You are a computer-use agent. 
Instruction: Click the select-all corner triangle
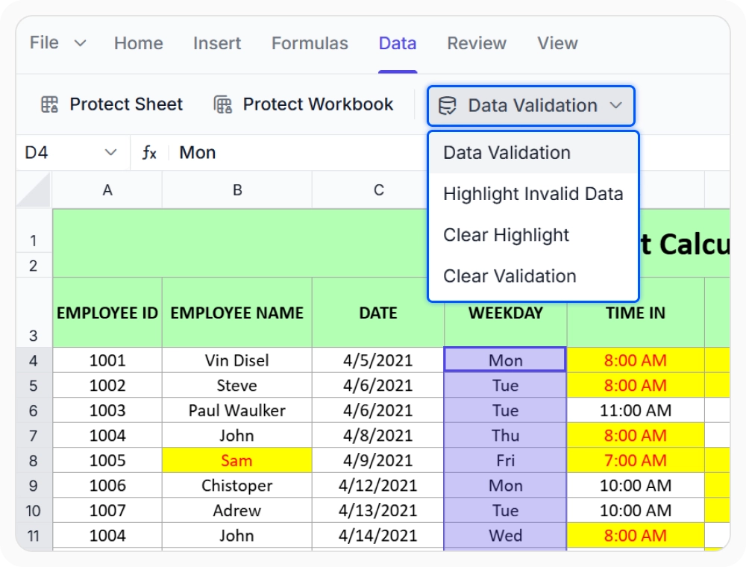[34, 190]
